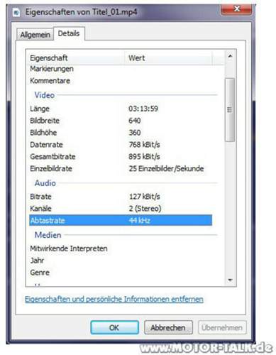Image resolution: width=276 pixels, height=355 pixels.
Task: Click the Audio group heading
Action: click(45, 183)
